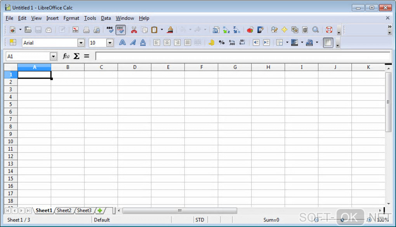
Task: Apply Percent number format
Action: 222,42
